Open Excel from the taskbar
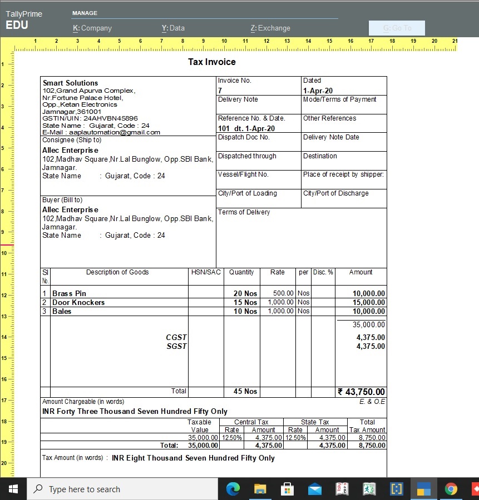This screenshot has width=479, height=500. [369, 489]
